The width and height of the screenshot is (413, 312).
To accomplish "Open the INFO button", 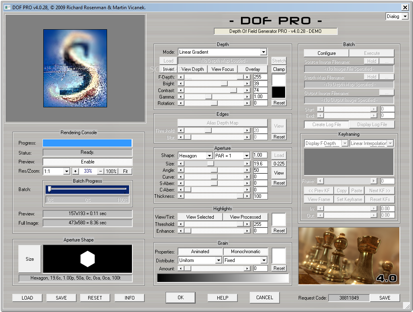I will click(x=130, y=298).
